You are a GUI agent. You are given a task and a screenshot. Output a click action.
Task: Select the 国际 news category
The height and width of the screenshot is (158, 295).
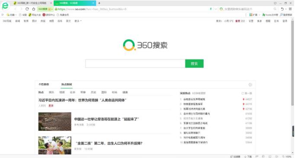pos(104,92)
